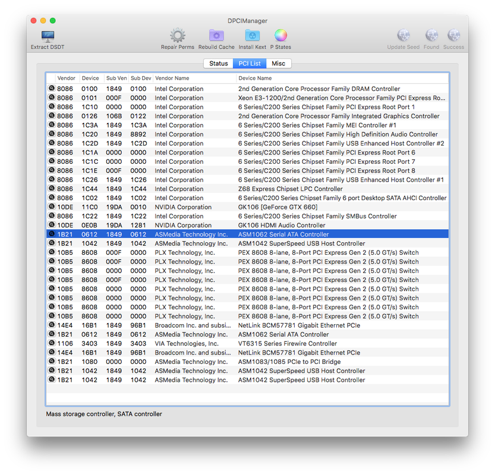Select 'High Definition Audio Controller' row
The width and height of the screenshot is (495, 475).
click(247, 134)
